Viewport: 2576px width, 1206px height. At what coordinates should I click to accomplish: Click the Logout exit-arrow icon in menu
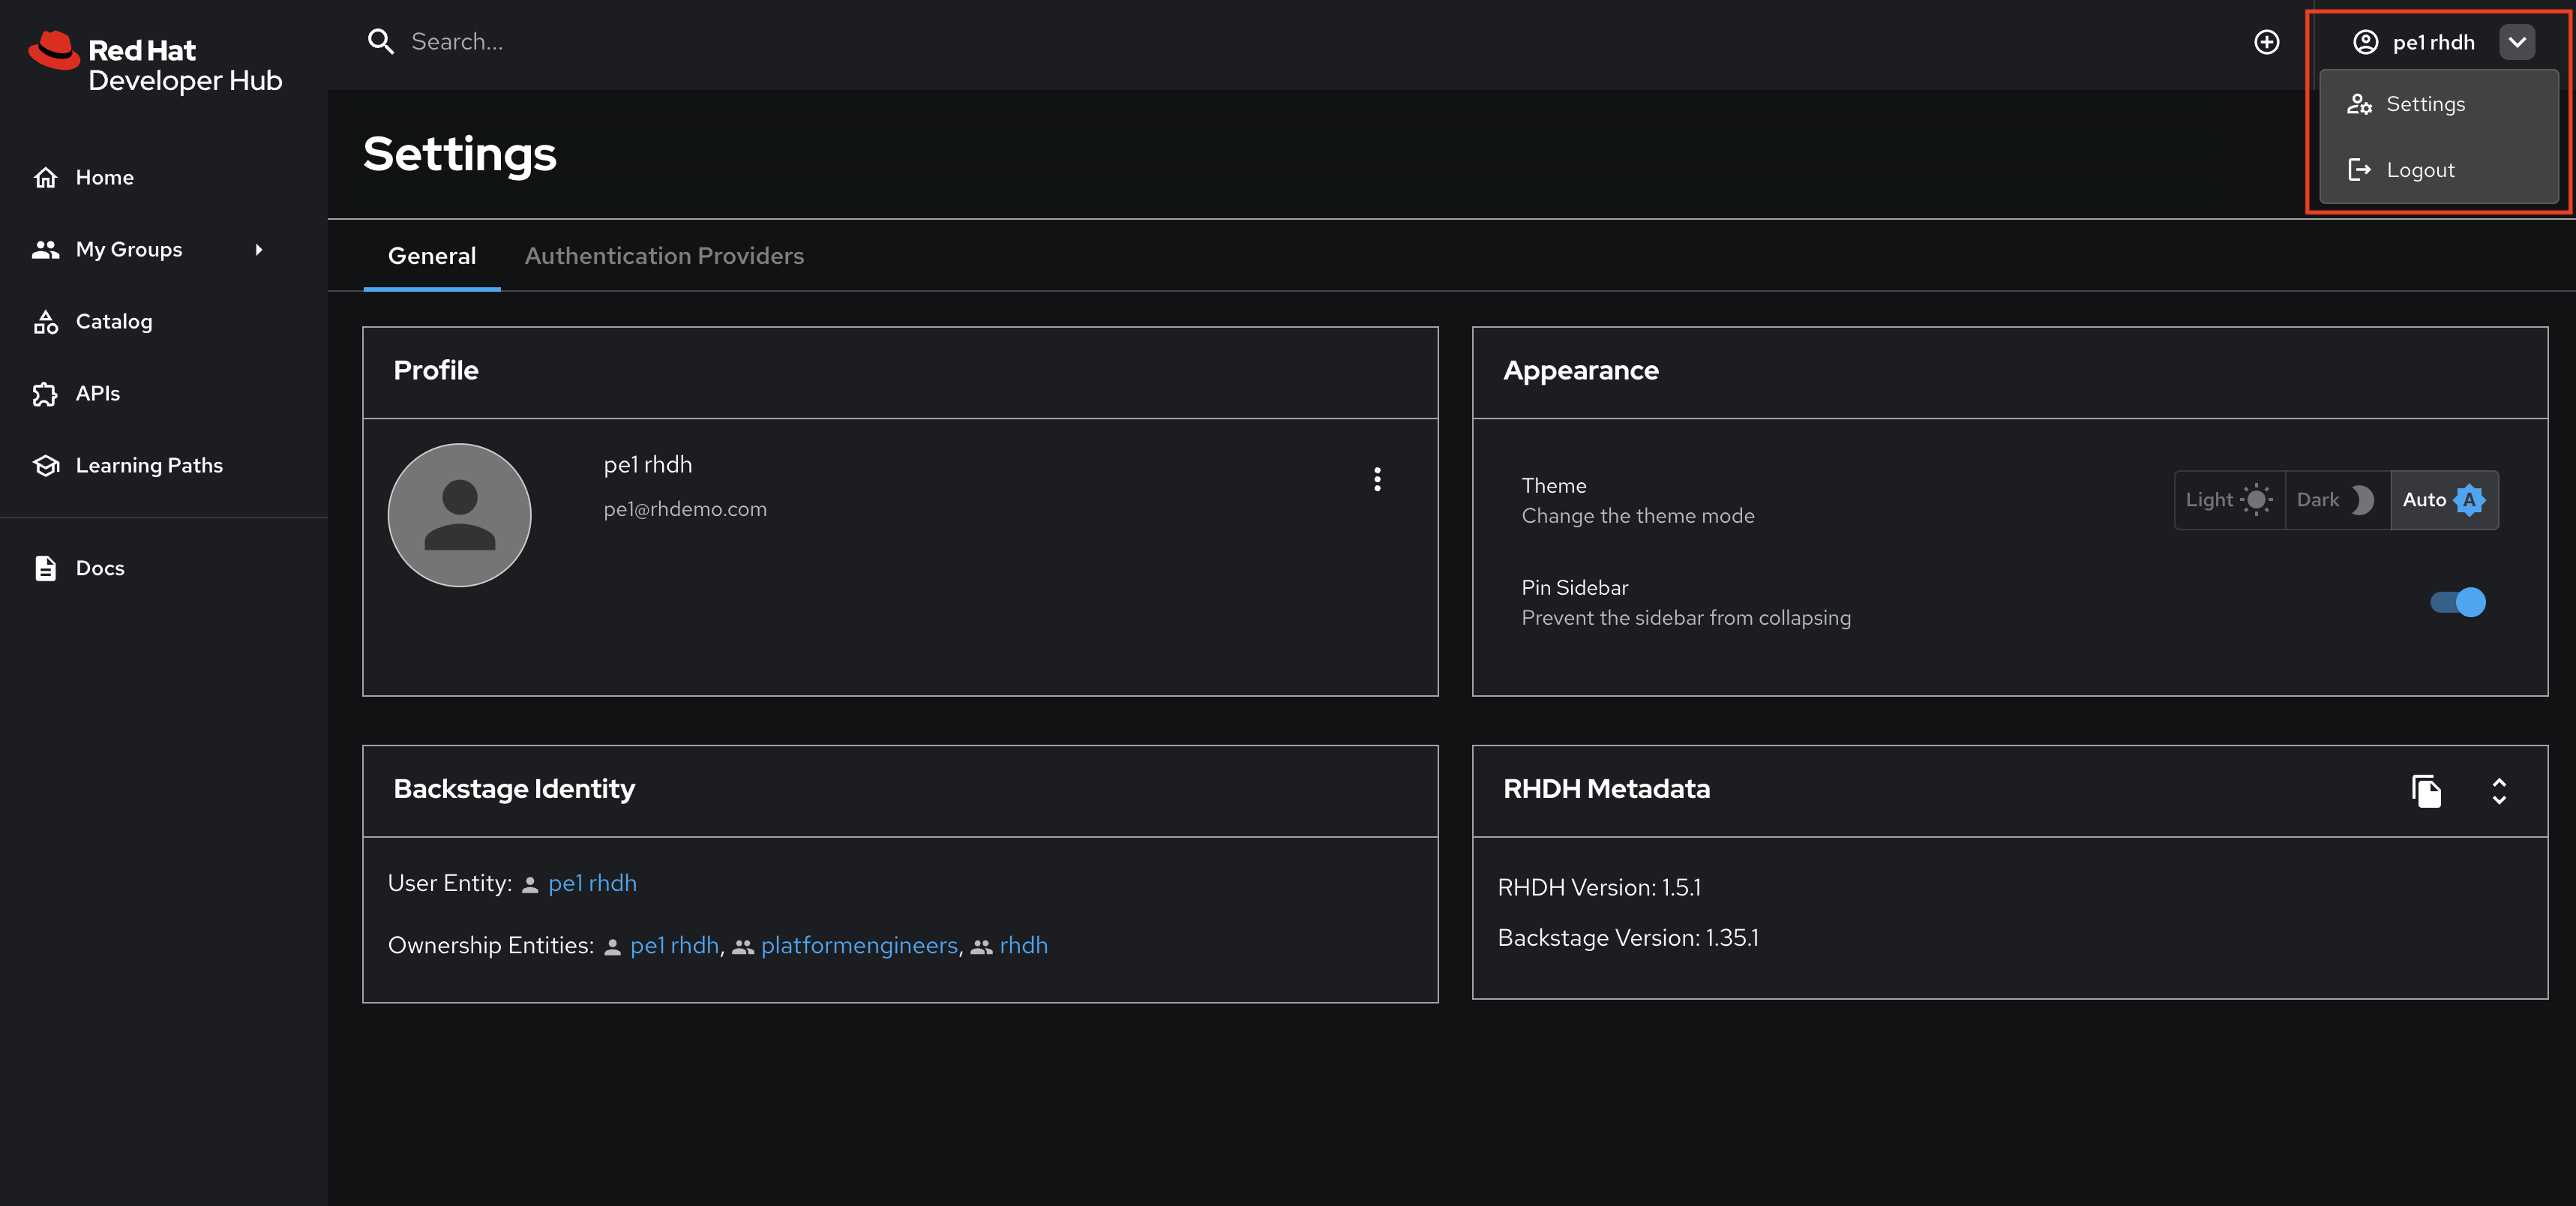click(x=2359, y=170)
